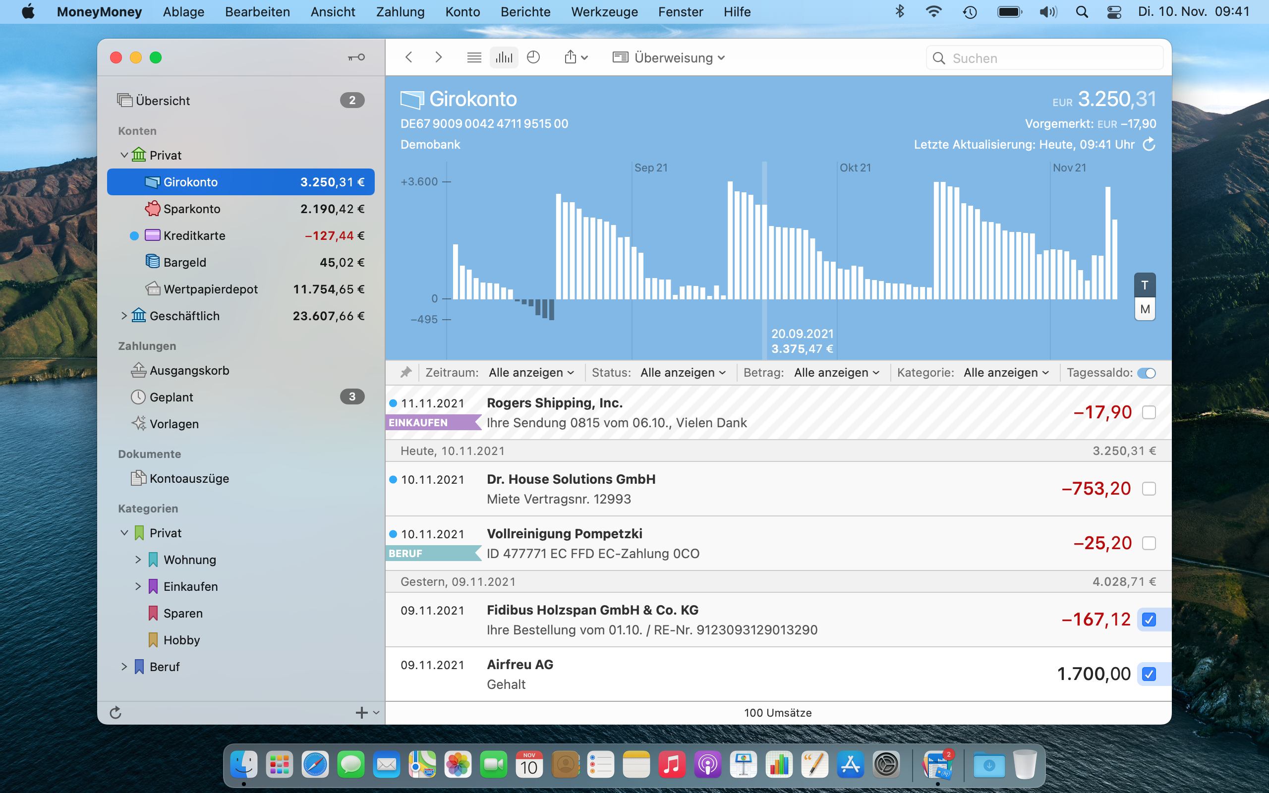Image resolution: width=1269 pixels, height=793 pixels.
Task: Toggle the Tagessaldo switch
Action: (1146, 373)
